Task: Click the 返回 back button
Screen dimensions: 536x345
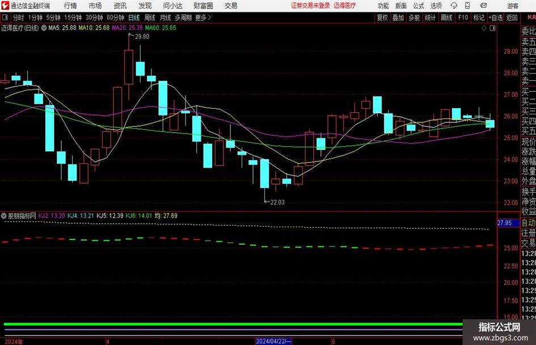Action: pos(512,18)
